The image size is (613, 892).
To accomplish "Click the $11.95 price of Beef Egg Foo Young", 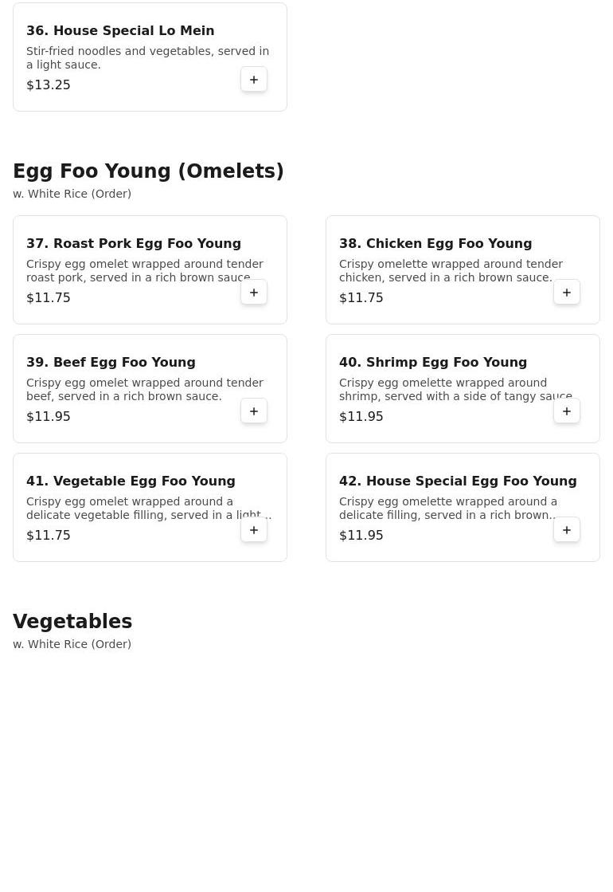I will pos(49,417).
